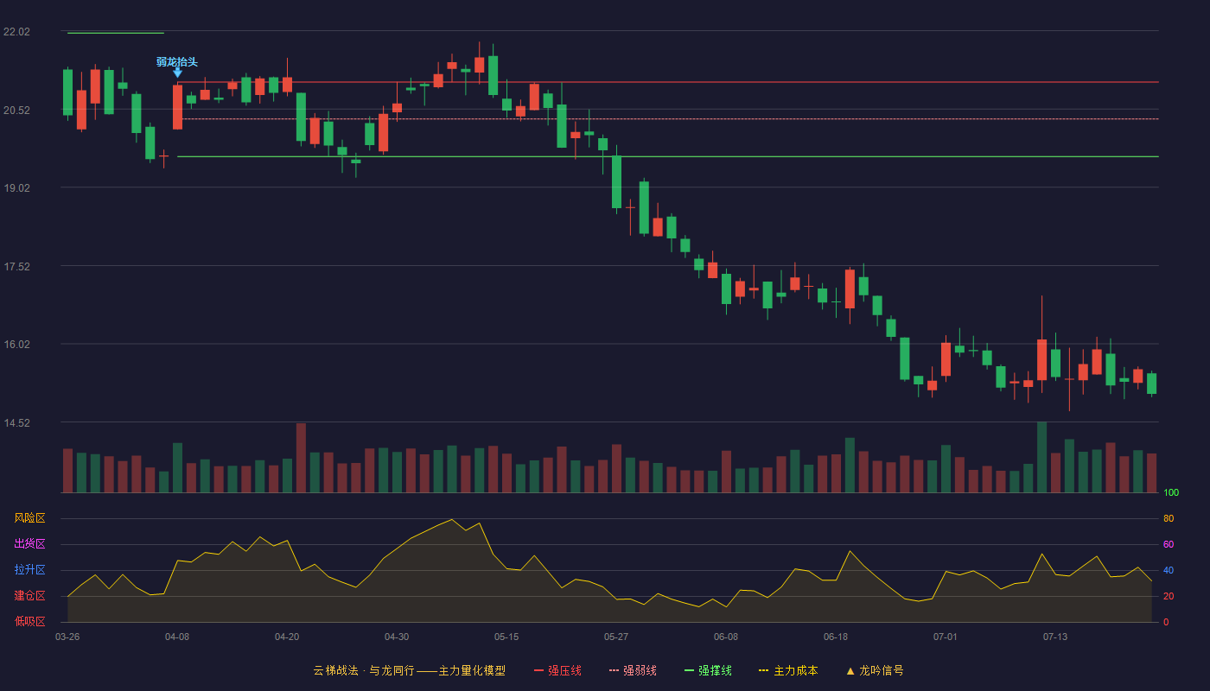
Task: Click the 07-01 date label
Action: [x=946, y=637]
